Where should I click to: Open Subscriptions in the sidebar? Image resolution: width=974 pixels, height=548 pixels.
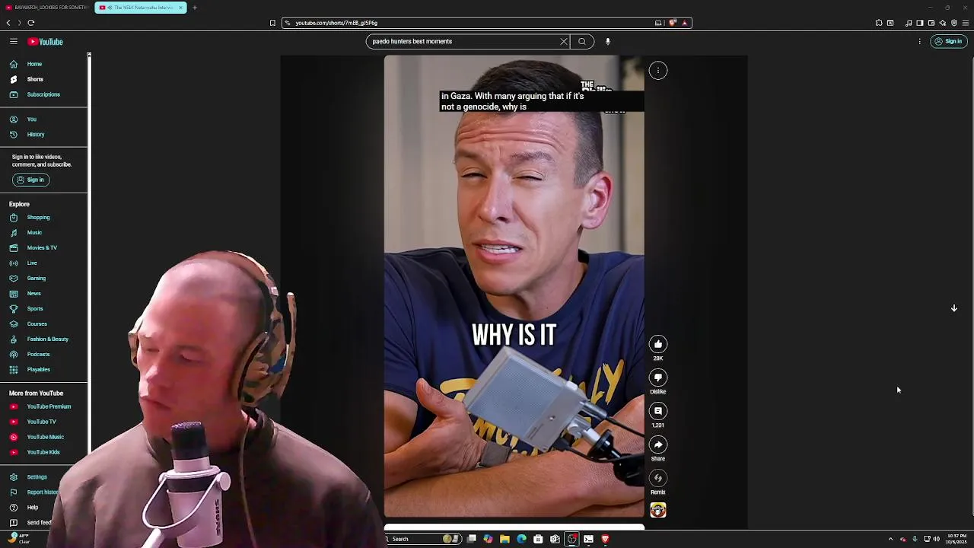[44, 94]
